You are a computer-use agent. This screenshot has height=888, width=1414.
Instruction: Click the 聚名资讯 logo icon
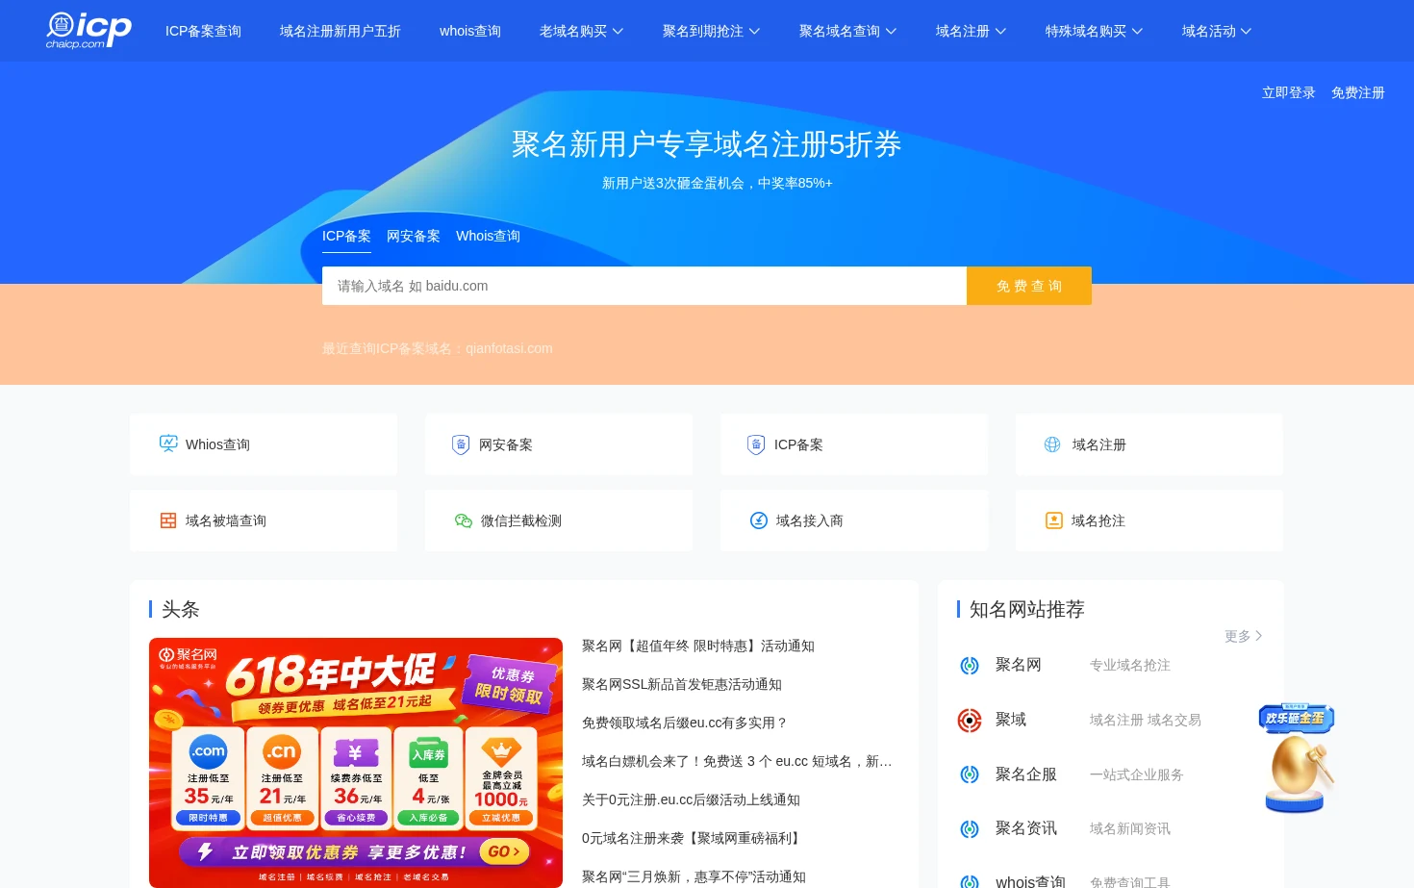(x=970, y=828)
